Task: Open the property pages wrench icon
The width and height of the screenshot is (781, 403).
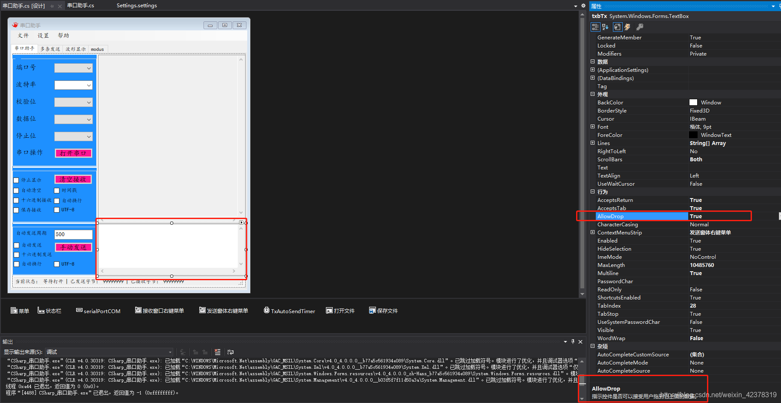Action: tap(640, 27)
